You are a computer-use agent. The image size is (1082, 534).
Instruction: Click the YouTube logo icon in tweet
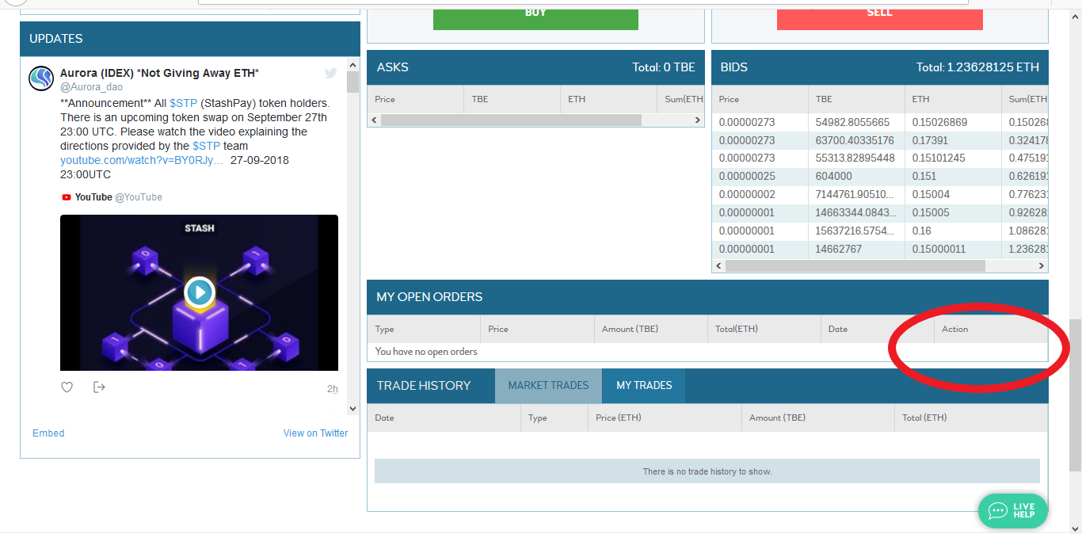[x=67, y=197]
